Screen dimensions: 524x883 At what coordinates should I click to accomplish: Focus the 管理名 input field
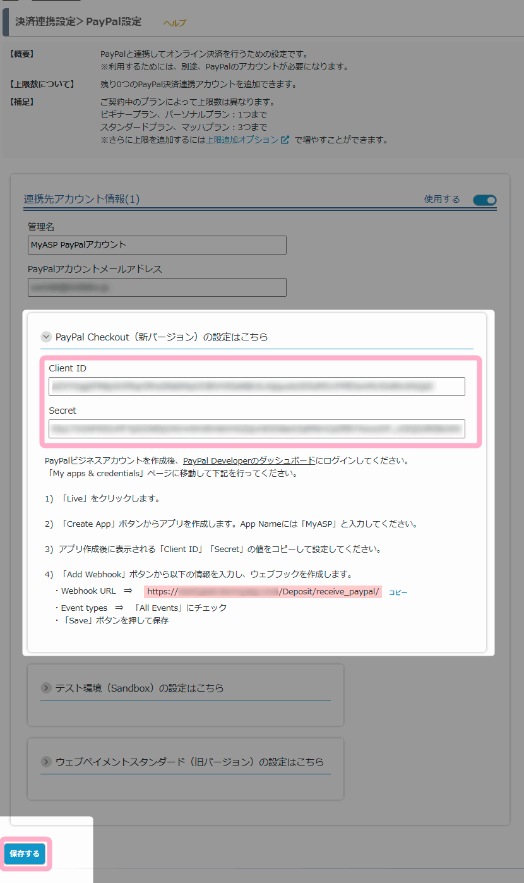pyautogui.click(x=157, y=245)
